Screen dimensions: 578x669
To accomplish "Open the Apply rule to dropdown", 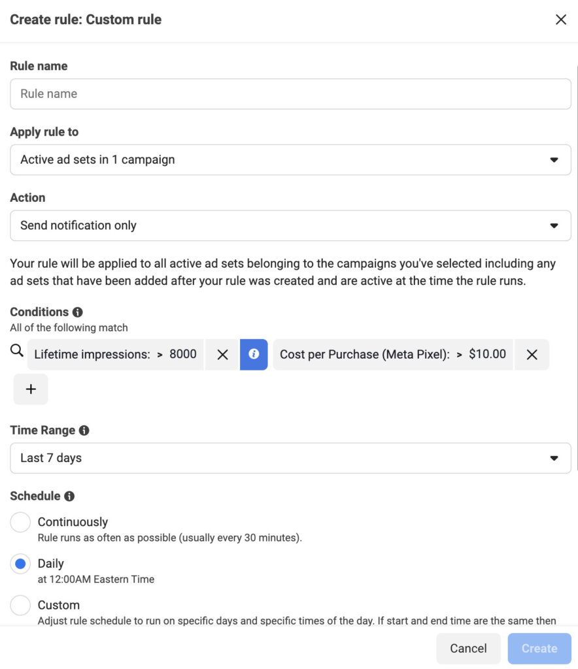I will (x=290, y=159).
